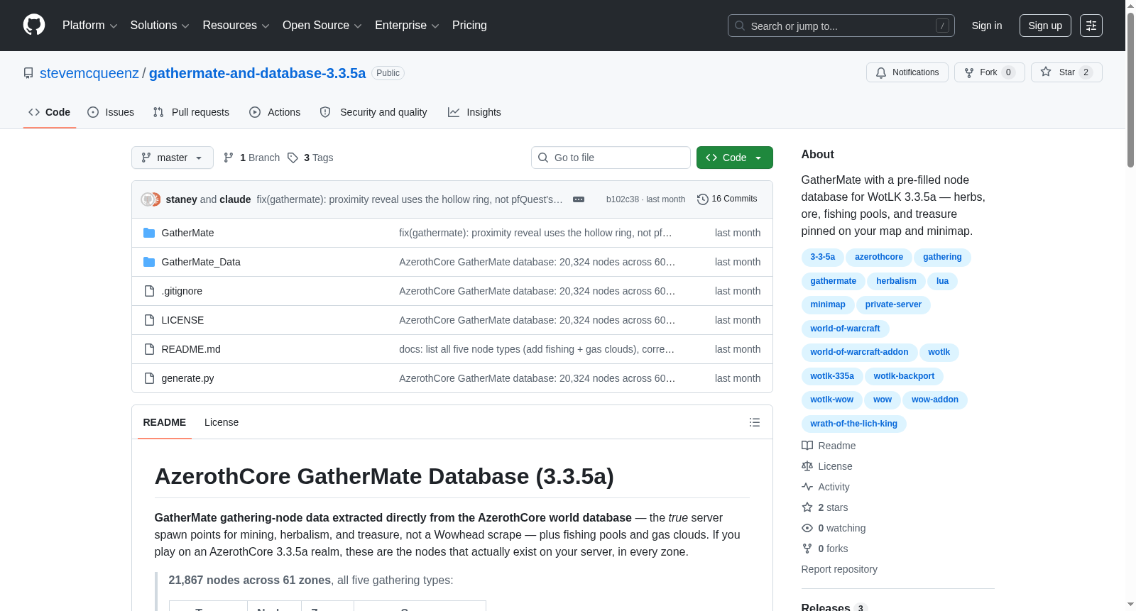Open the command palette icon button
The width and height of the screenshot is (1136, 611).
coord(1091,26)
